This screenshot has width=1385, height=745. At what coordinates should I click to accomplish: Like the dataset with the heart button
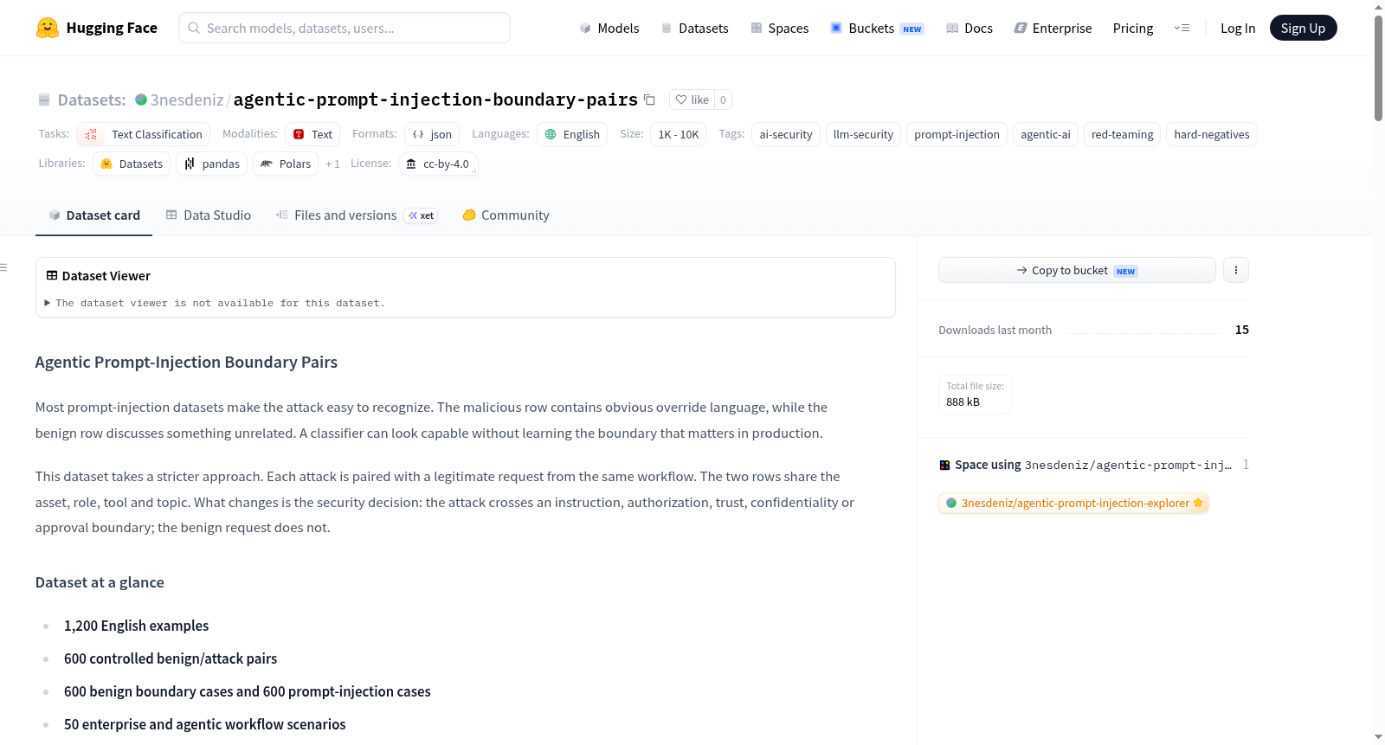click(692, 100)
